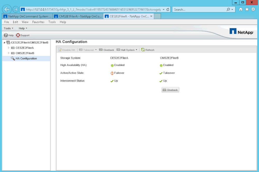The width and height of the screenshot is (259, 172).
Task: Expand the CES2E2FilerA tree node
Action: pyautogui.click(x=9, y=48)
